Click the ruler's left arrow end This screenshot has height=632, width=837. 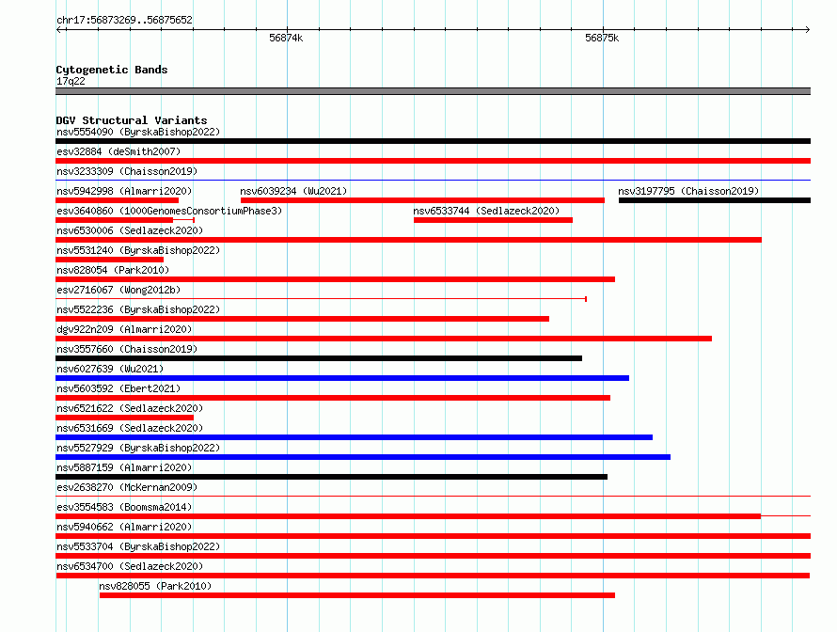coord(58,29)
